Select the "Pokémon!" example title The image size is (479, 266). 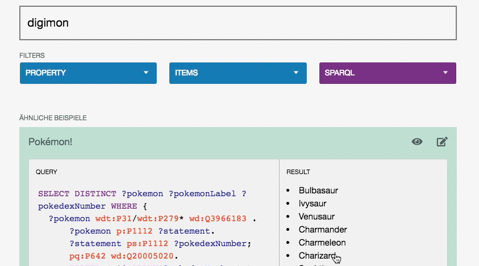[x=51, y=142]
